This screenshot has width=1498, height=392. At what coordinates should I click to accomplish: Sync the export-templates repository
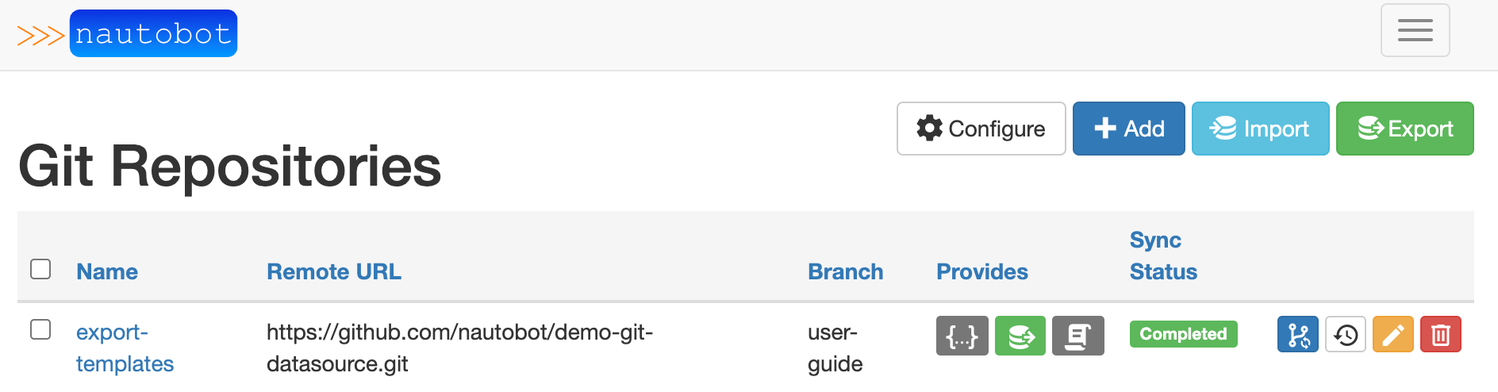[x=1297, y=334]
